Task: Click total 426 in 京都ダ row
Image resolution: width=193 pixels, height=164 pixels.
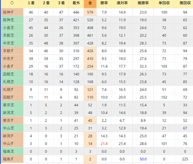Action: point(90,51)
